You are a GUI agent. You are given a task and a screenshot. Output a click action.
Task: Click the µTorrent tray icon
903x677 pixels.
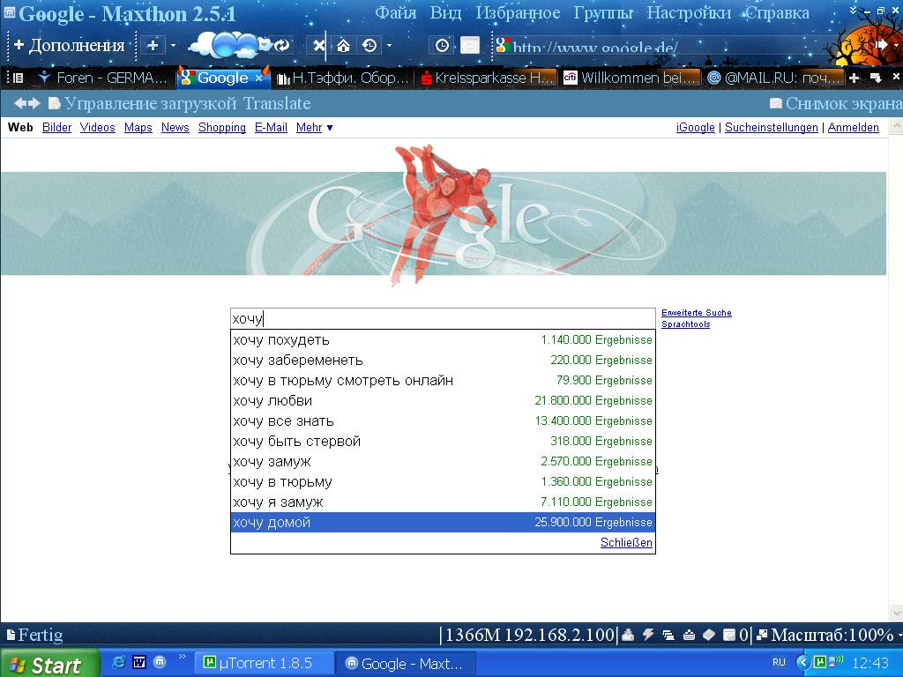[x=819, y=662]
